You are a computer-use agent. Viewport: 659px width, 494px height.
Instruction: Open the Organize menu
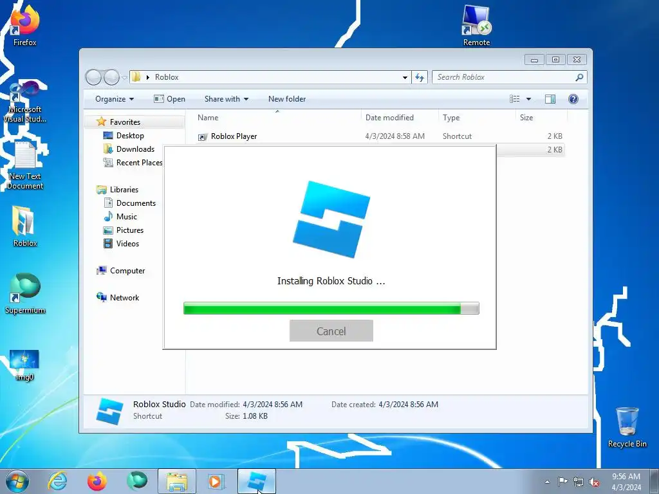[115, 99]
